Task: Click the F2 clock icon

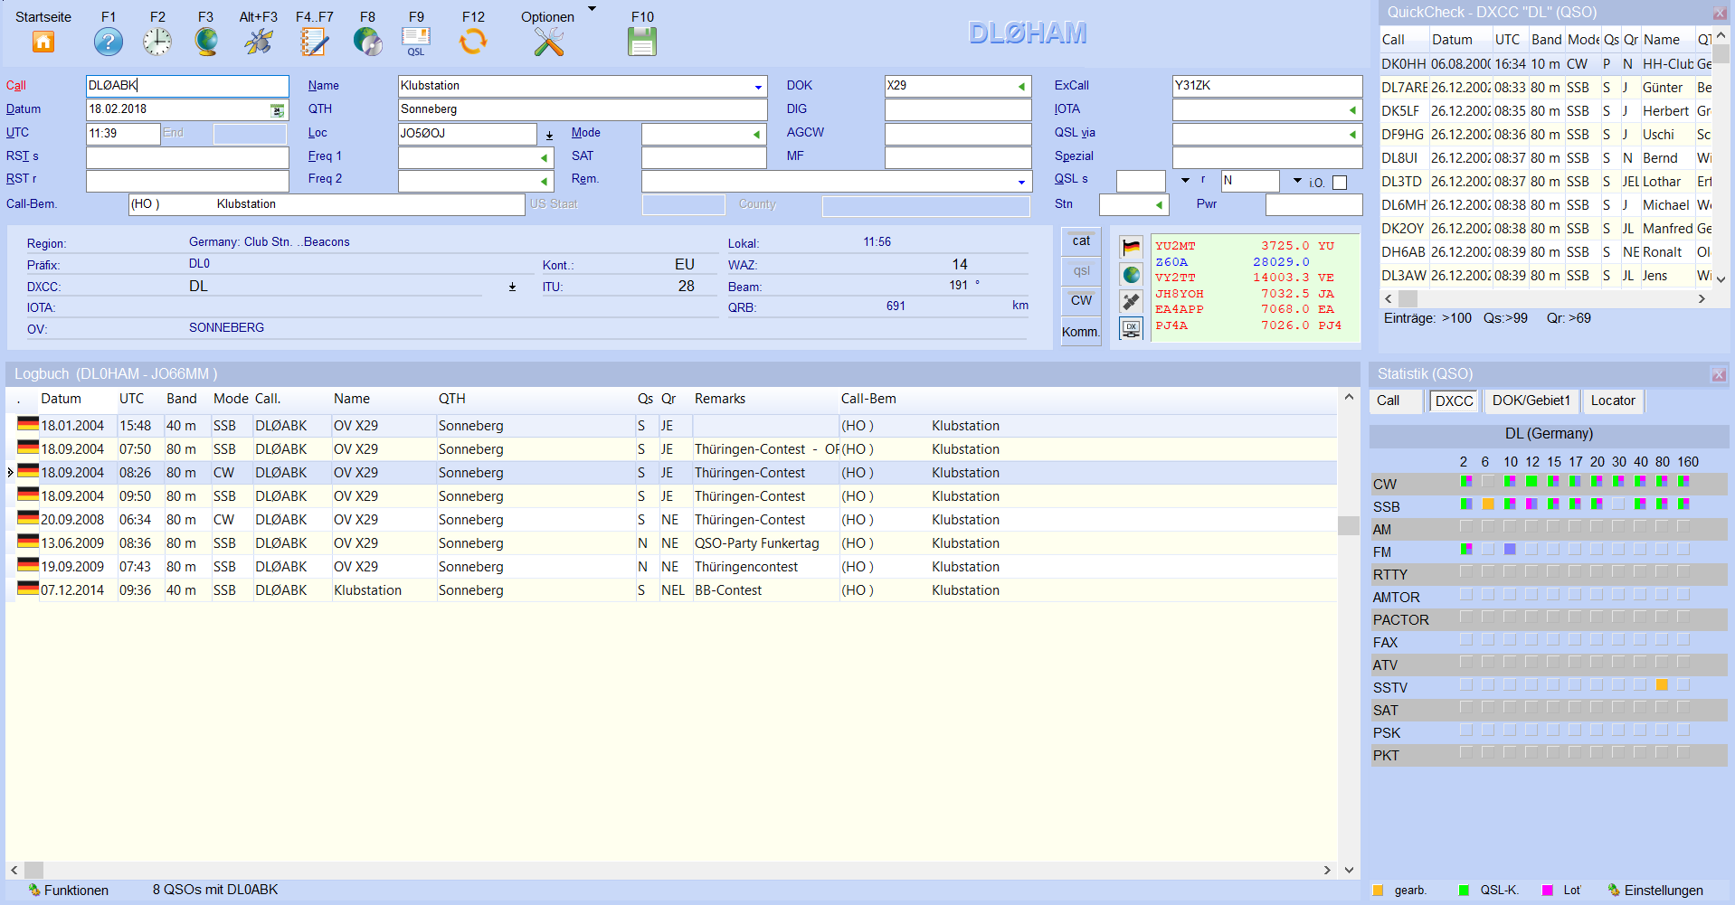Action: click(157, 42)
